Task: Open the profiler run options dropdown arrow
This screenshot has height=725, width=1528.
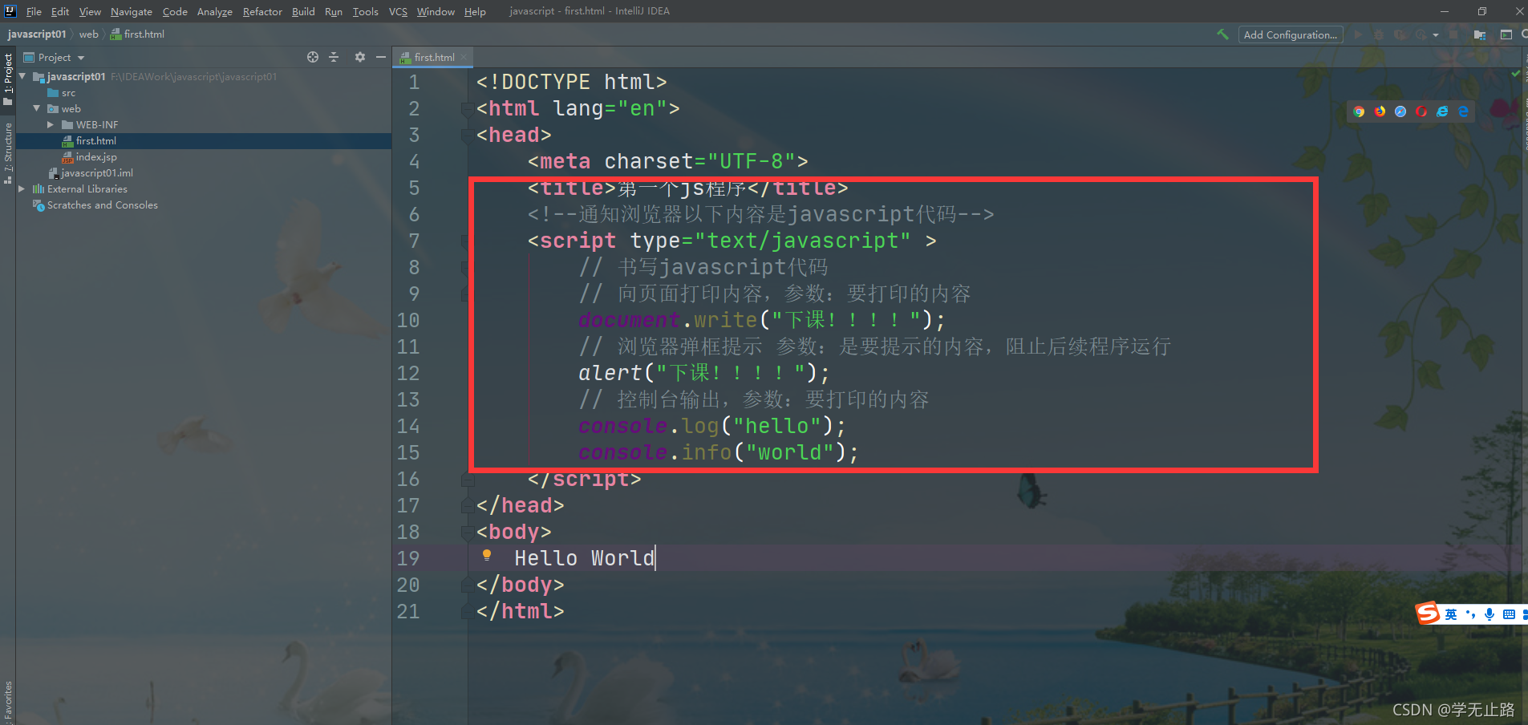Action: [x=1436, y=34]
